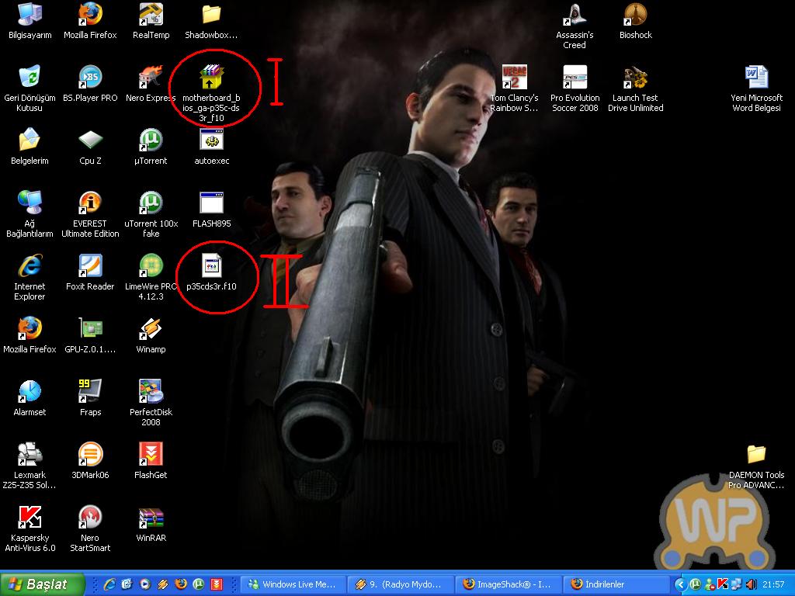Image resolution: width=795 pixels, height=596 pixels.
Task: Launch LimeWire PRO 4.12.3
Action: point(151,277)
